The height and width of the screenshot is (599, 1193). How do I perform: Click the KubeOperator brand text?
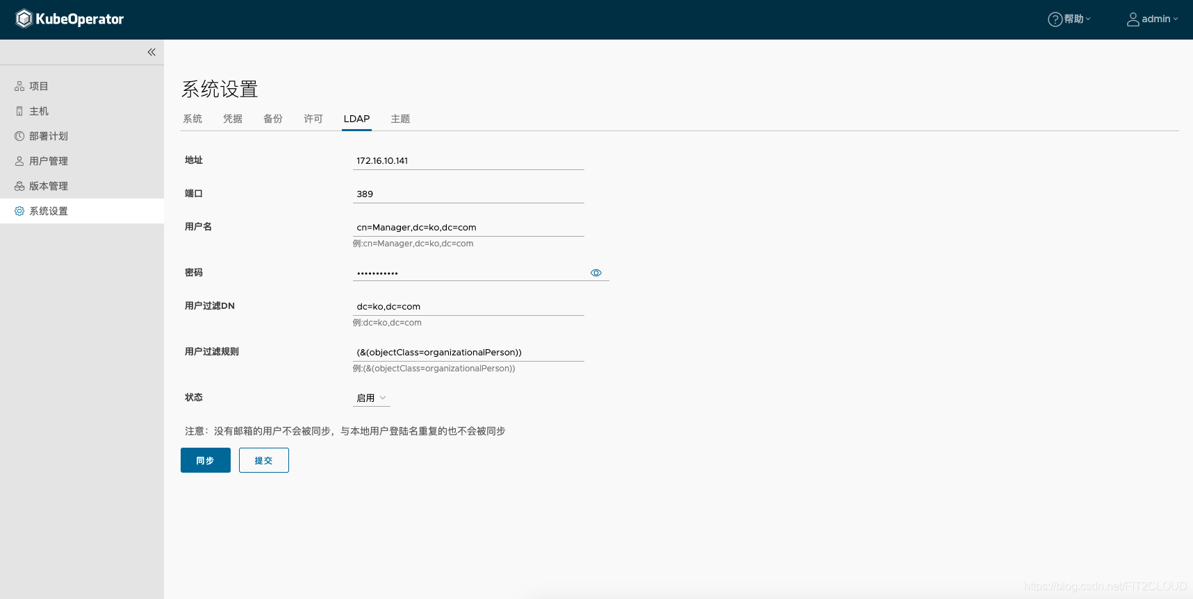[80, 19]
